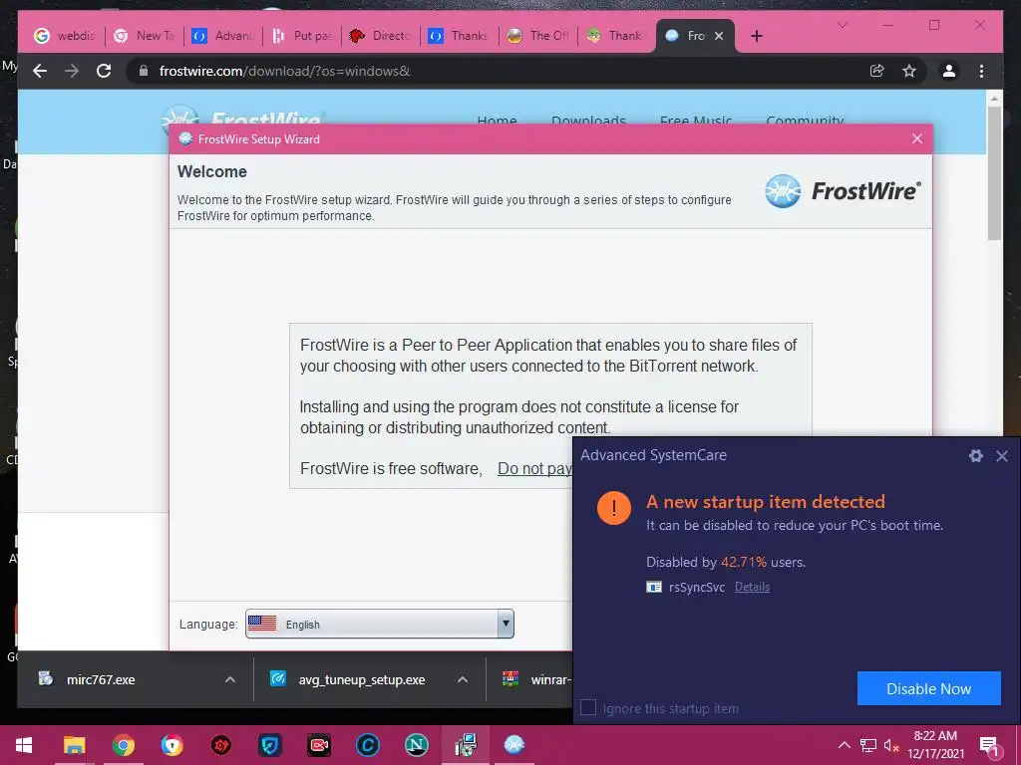Viewport: 1021px width, 765px height.
Task: Open the Language dropdown arrow
Action: click(x=506, y=624)
